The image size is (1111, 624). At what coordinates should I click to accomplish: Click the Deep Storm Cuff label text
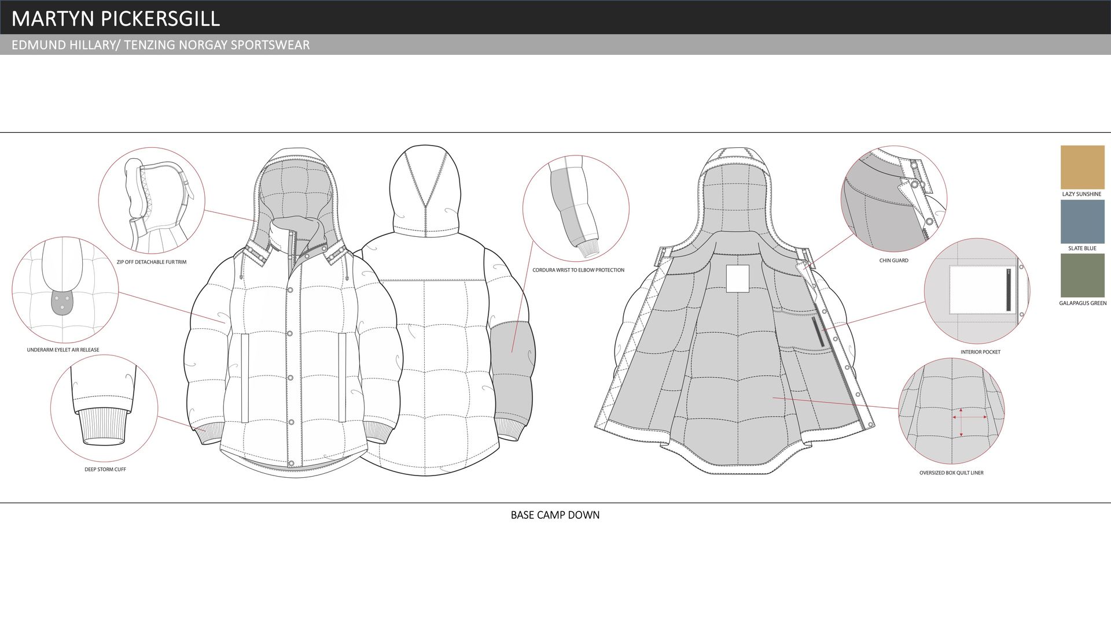click(105, 469)
